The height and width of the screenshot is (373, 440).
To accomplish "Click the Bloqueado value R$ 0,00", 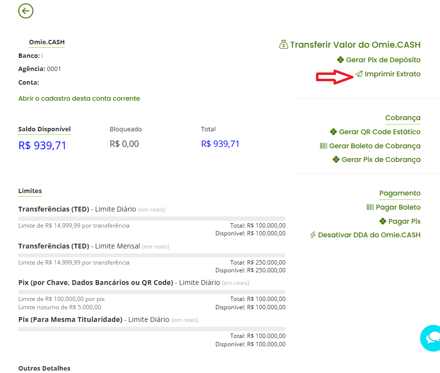I will 124,143.
